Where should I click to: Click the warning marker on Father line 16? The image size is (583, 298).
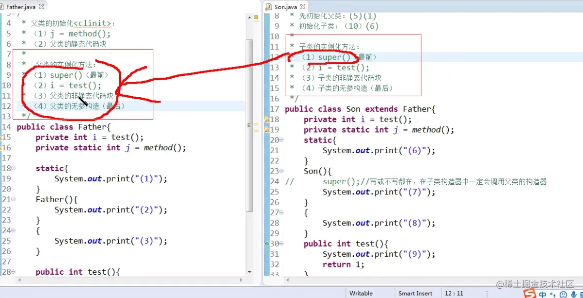(1, 148)
